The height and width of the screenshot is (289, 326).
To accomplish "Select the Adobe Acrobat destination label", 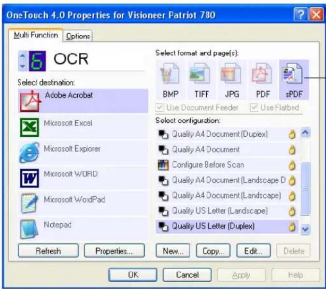I will point(69,95).
